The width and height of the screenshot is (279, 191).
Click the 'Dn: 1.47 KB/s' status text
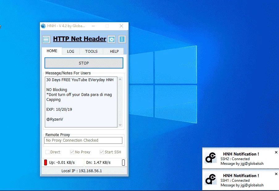tap(98, 162)
